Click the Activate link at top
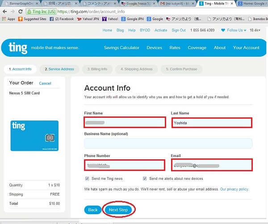Screen dimensions: 268x224 [161, 30]
